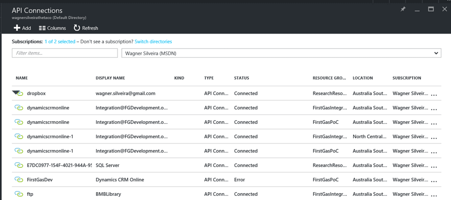Click the Dynamics CRM Online display name
Viewport: 451px width, 200px height.
(120, 179)
